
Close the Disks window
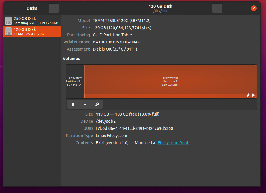pos(254,8)
